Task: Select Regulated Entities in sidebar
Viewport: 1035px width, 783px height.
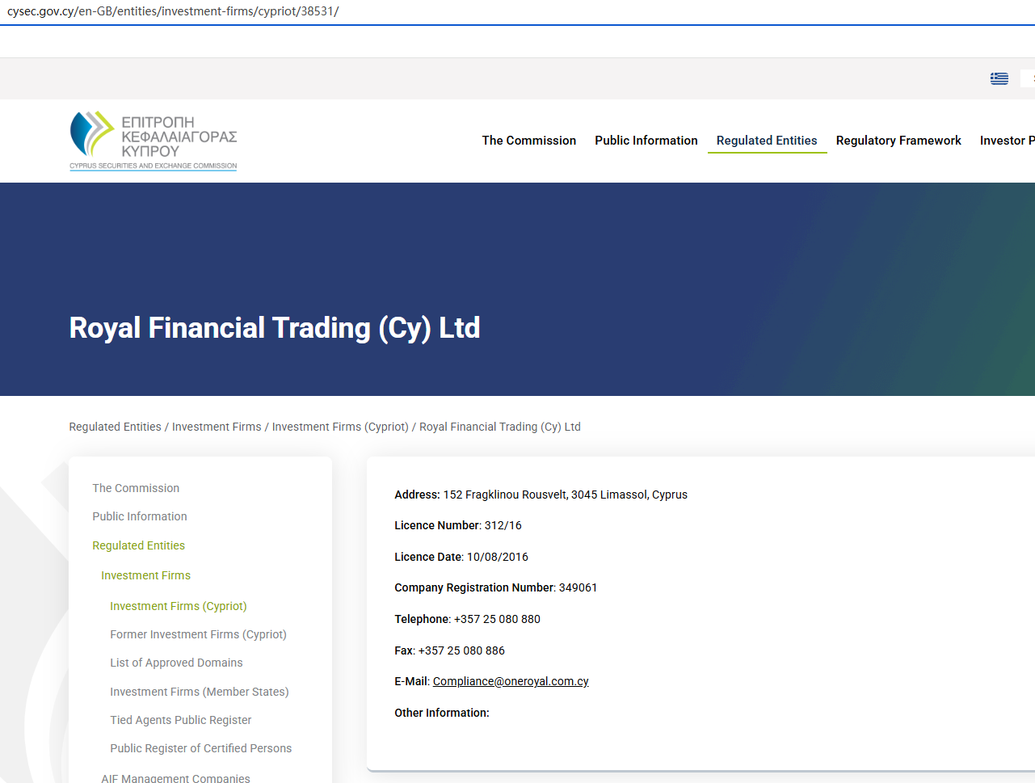Action: [x=139, y=545]
